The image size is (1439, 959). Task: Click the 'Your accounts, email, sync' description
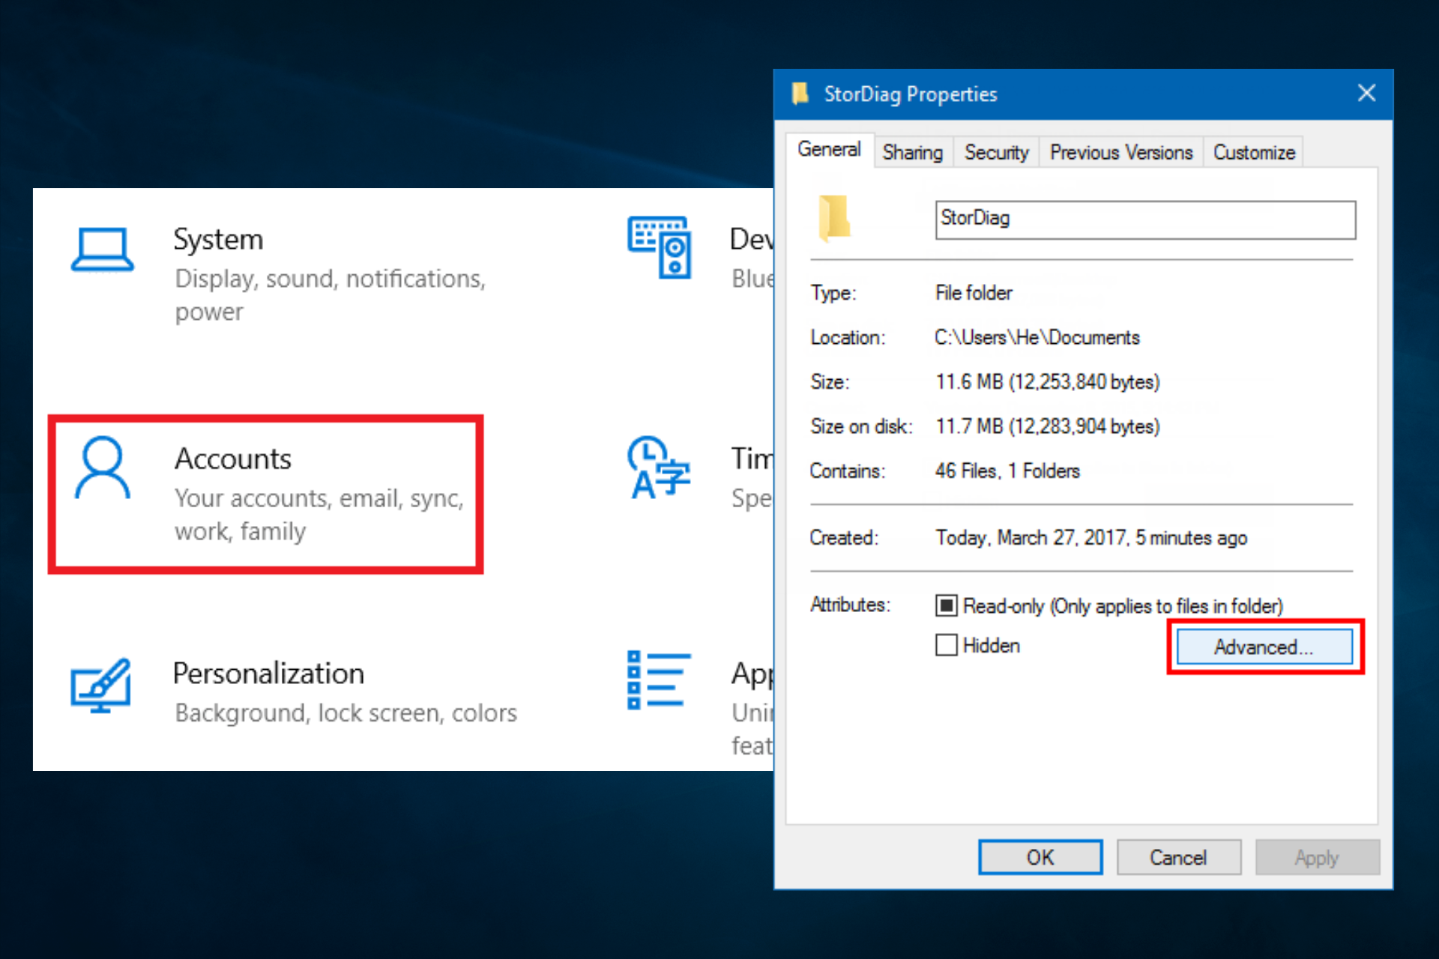coord(319,514)
